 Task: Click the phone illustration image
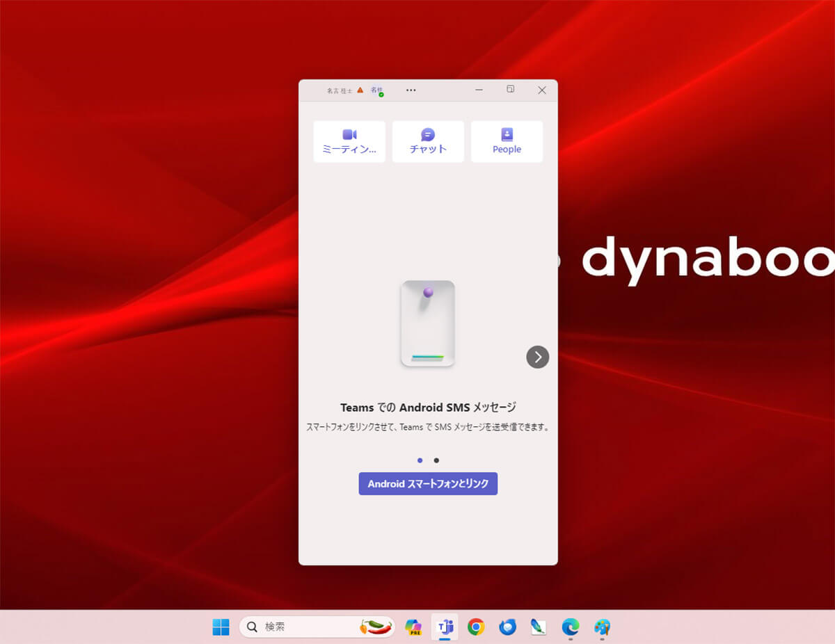point(428,323)
